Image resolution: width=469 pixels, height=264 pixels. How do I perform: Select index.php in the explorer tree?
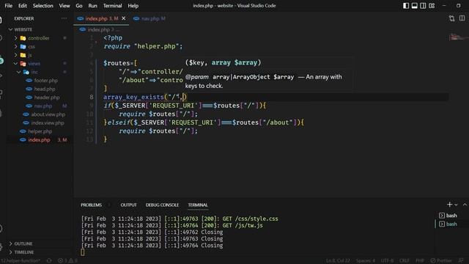point(39,140)
